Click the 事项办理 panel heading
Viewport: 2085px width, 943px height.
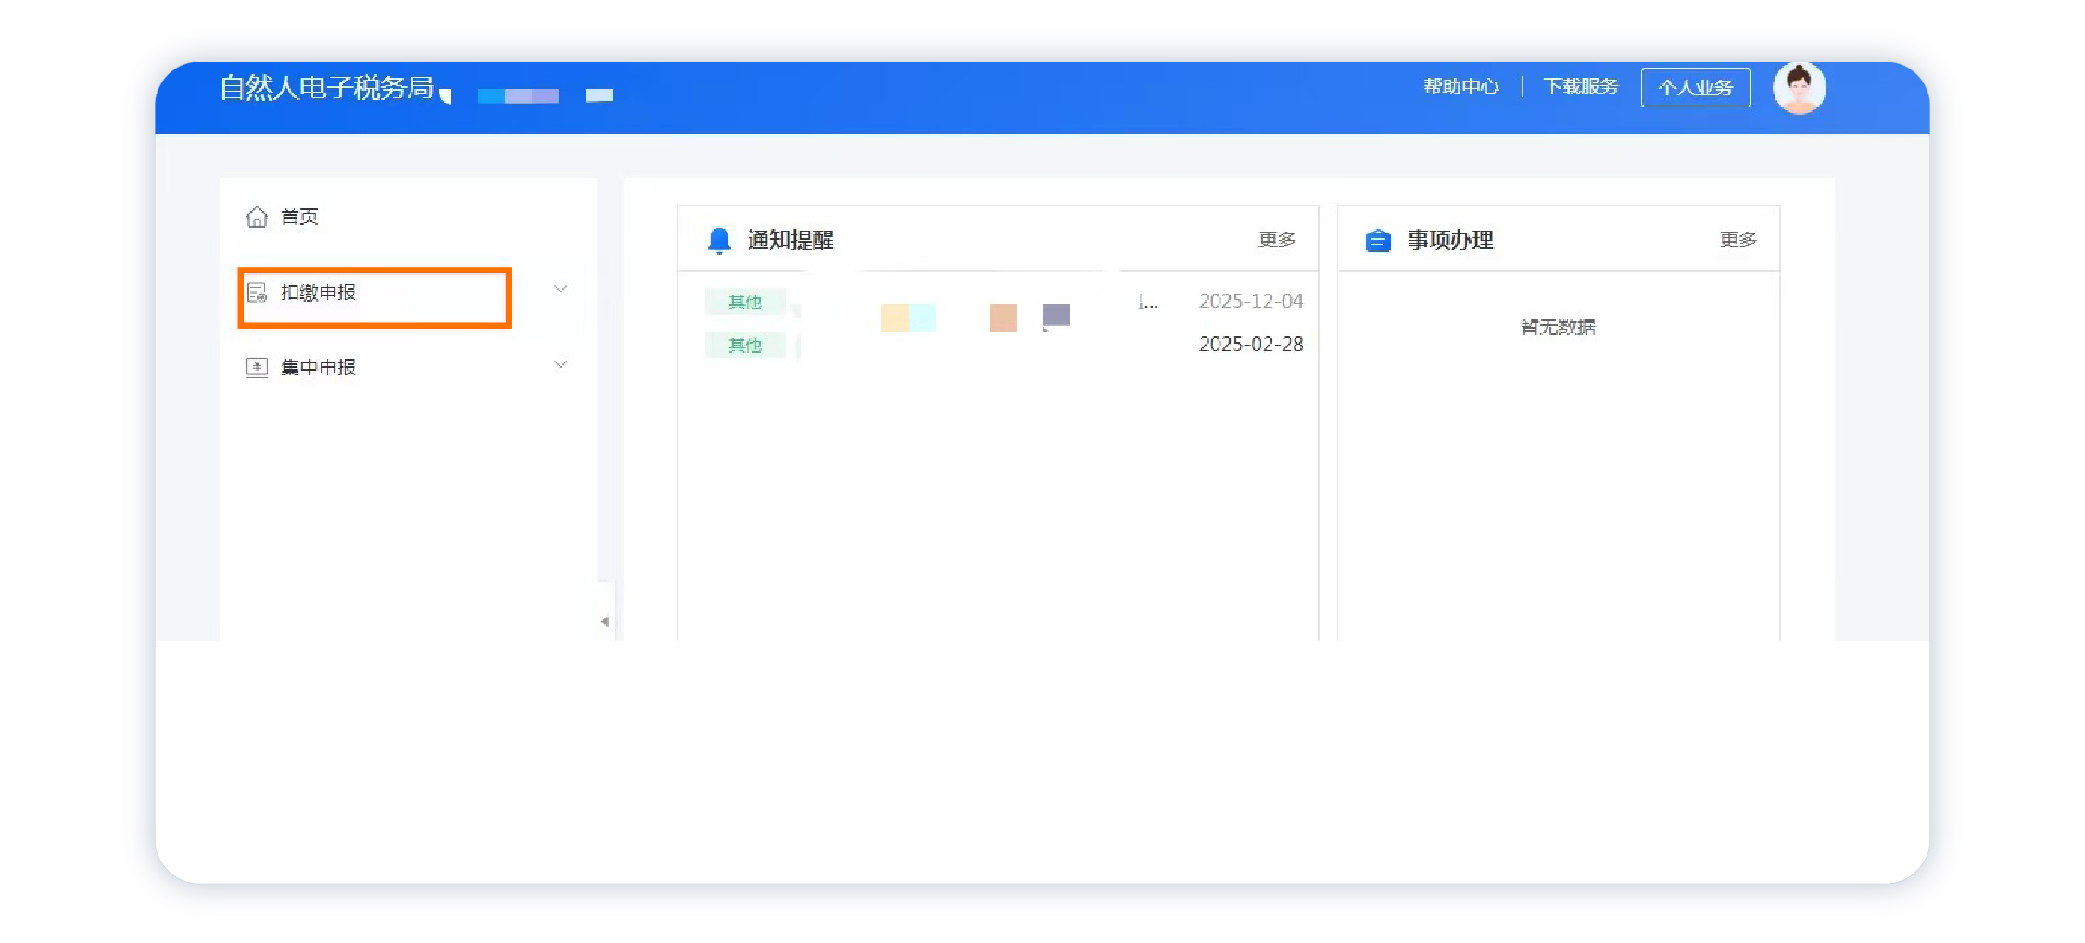click(x=1450, y=241)
